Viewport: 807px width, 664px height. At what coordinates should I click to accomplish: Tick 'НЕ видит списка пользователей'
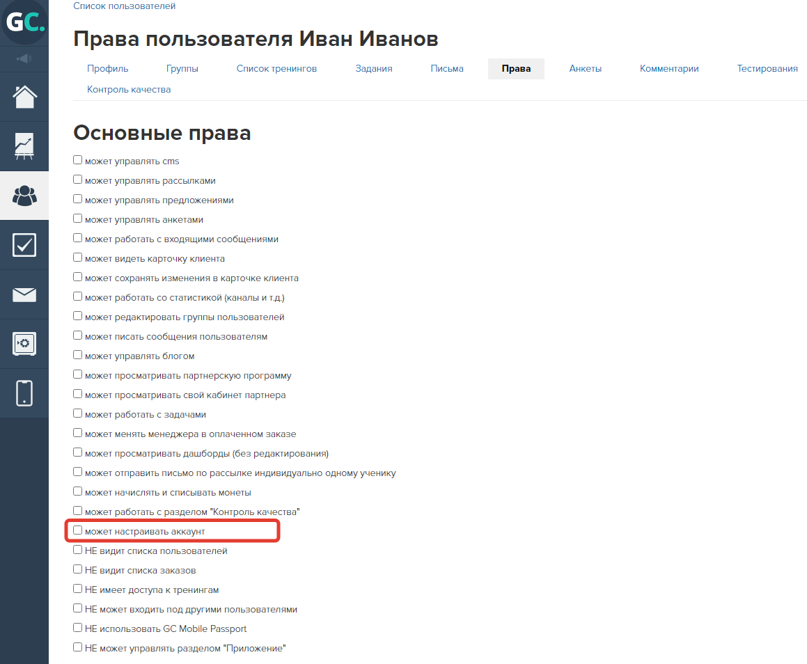78,551
